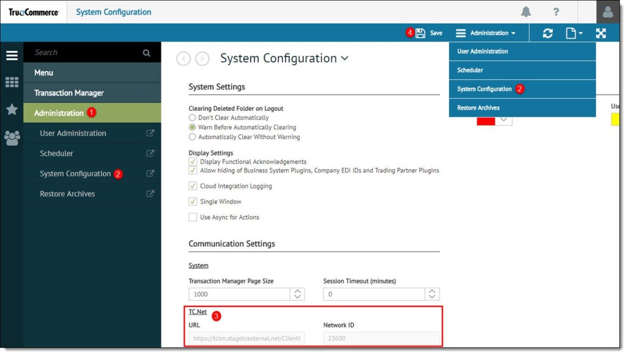Open the help question mark icon
Viewport: 624px width, 352px height.
[x=556, y=11]
